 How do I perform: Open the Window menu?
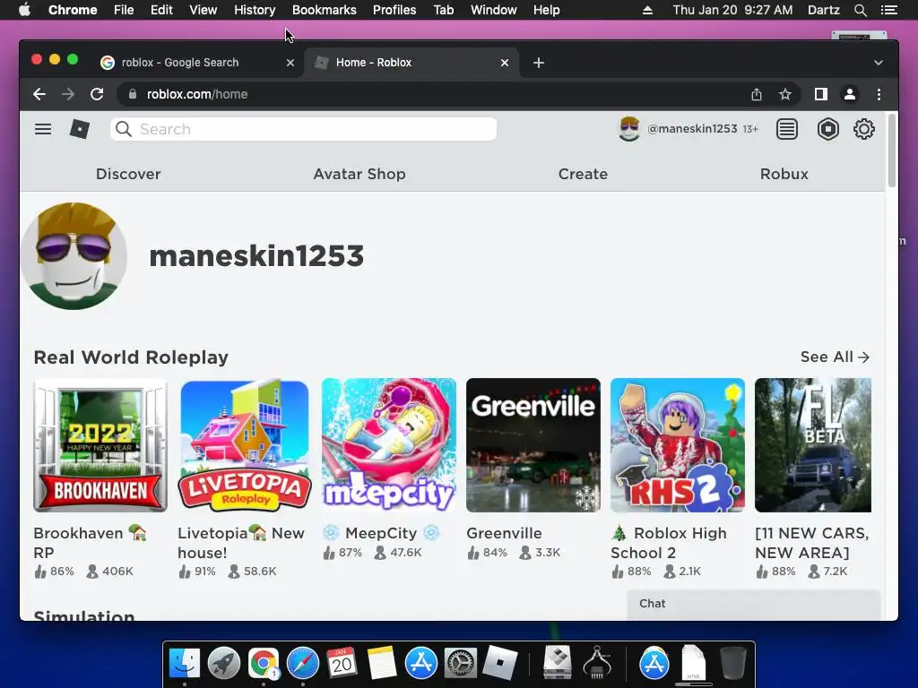494,10
